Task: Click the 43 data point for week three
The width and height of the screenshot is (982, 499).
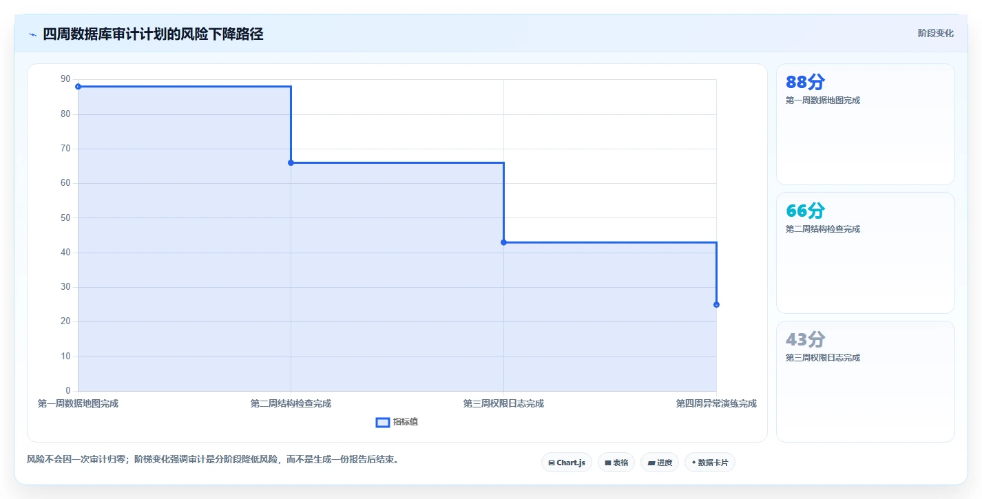Action: click(x=503, y=242)
